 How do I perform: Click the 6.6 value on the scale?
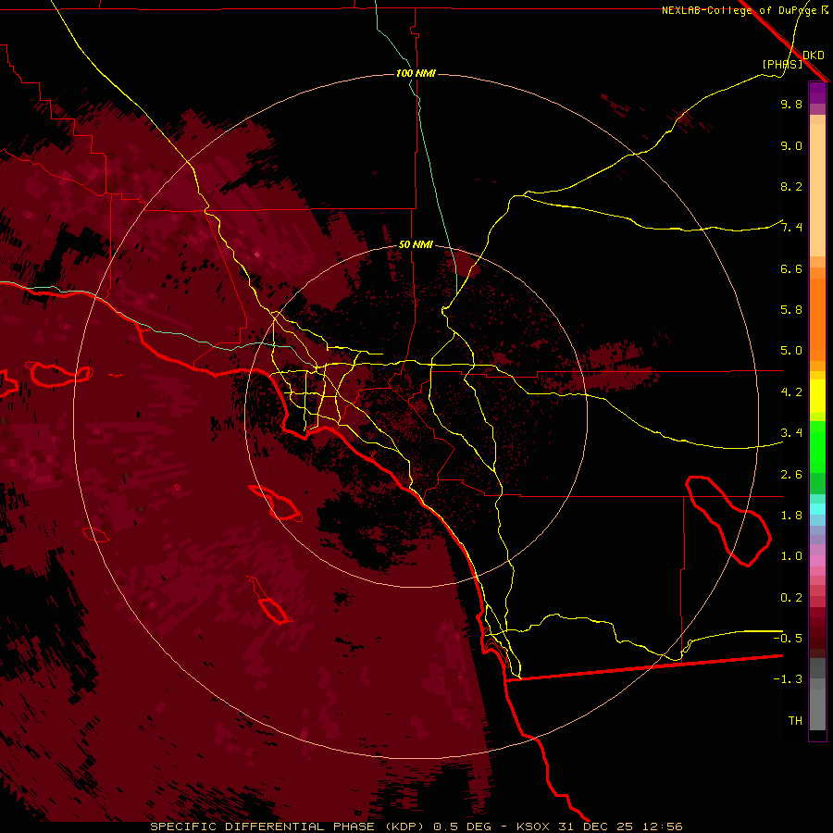click(791, 268)
